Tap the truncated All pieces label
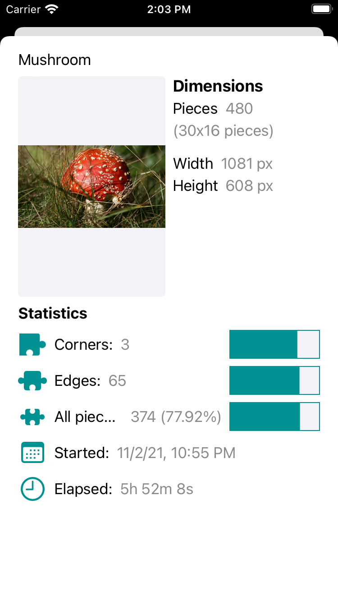This screenshot has height=602, width=338. 85,417
